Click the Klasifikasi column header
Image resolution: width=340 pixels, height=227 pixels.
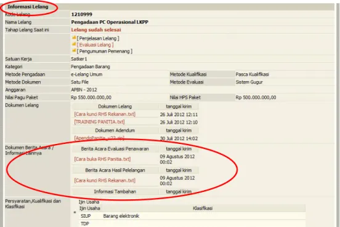click(203, 209)
